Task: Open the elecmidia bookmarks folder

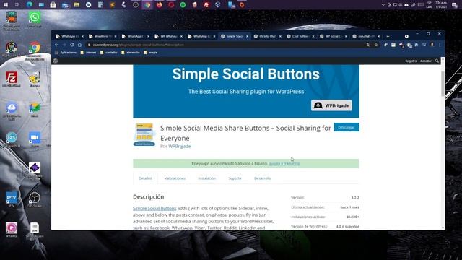Action: (x=130, y=53)
